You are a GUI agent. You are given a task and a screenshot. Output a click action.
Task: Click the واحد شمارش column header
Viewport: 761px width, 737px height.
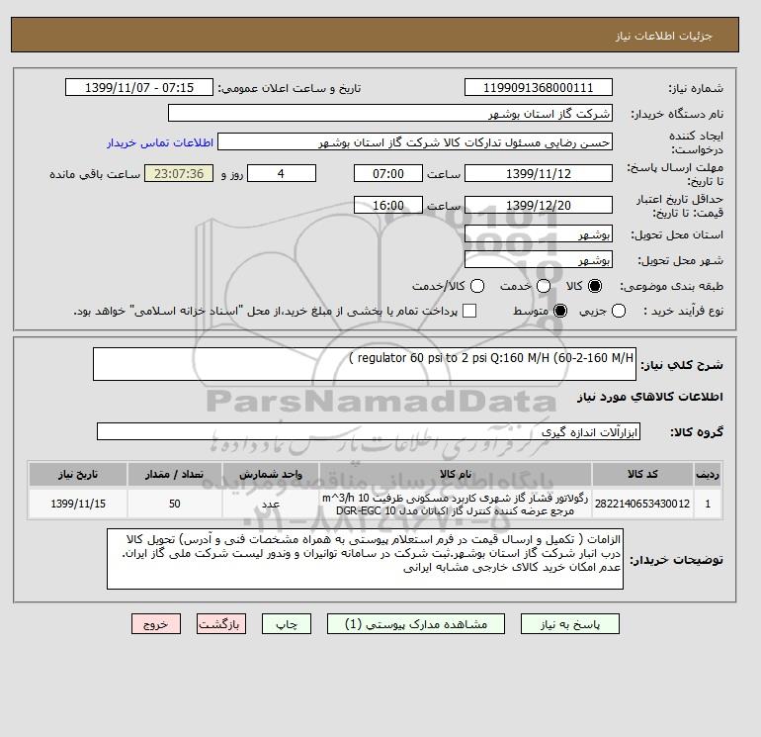pyautogui.click(x=271, y=474)
